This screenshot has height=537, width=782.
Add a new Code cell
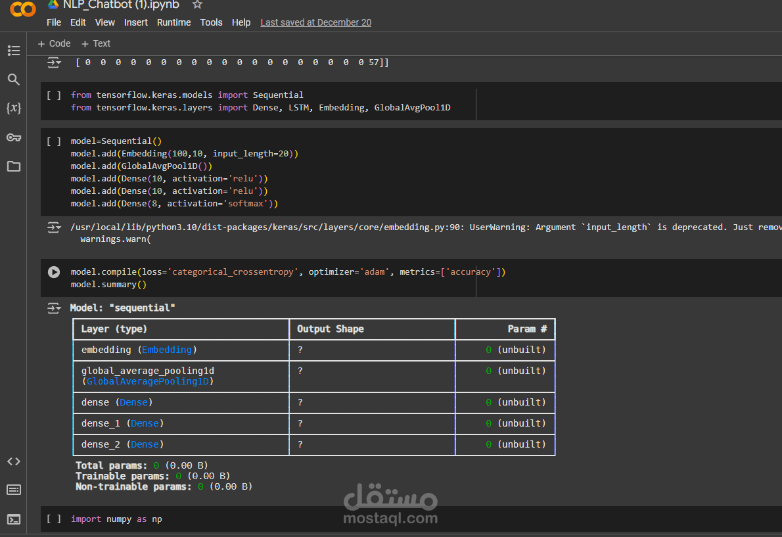[x=55, y=44]
